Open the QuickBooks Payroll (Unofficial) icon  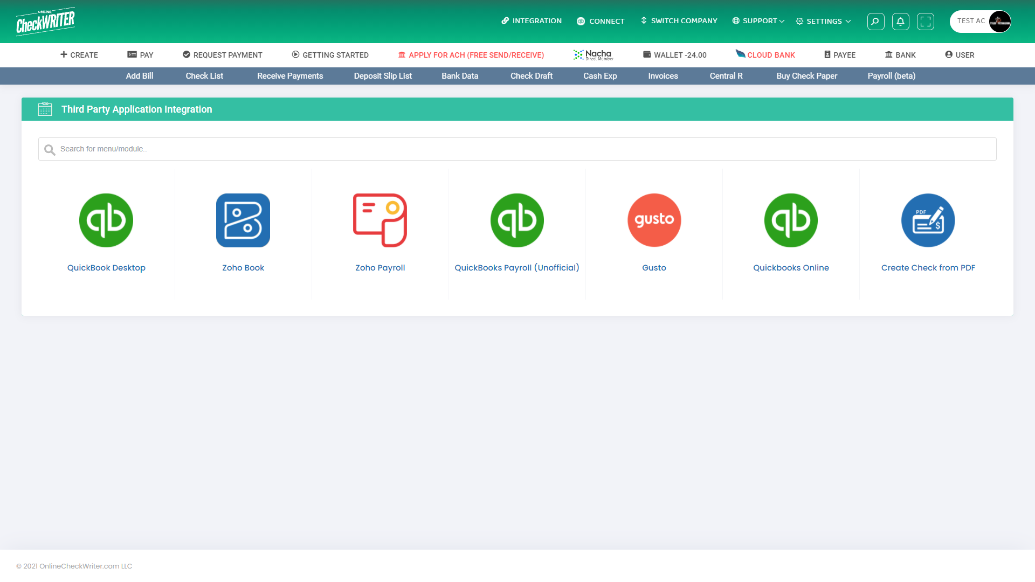click(x=517, y=220)
